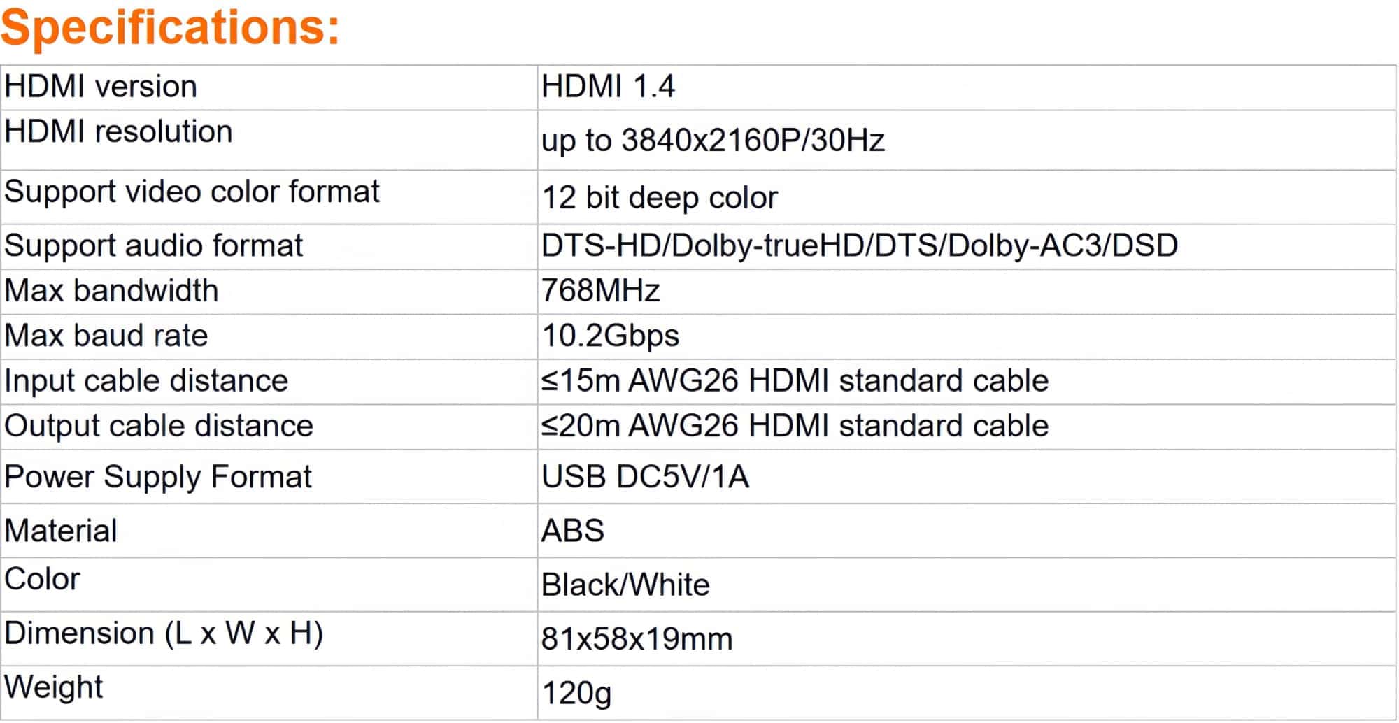The width and height of the screenshot is (1399, 723).
Task: Select the USB DC5V/1A value
Action: click(645, 477)
